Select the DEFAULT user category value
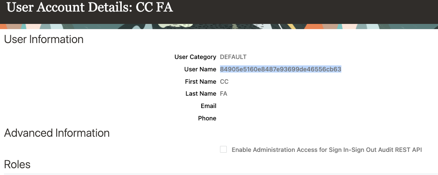 (233, 57)
